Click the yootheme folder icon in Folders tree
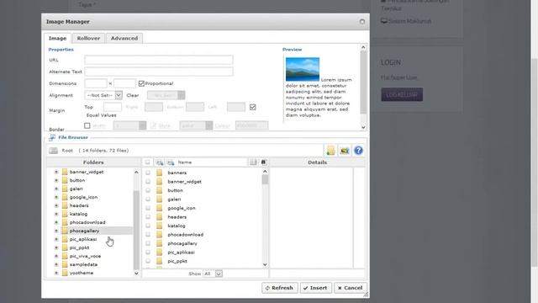This screenshot has width=538, height=303. point(65,273)
